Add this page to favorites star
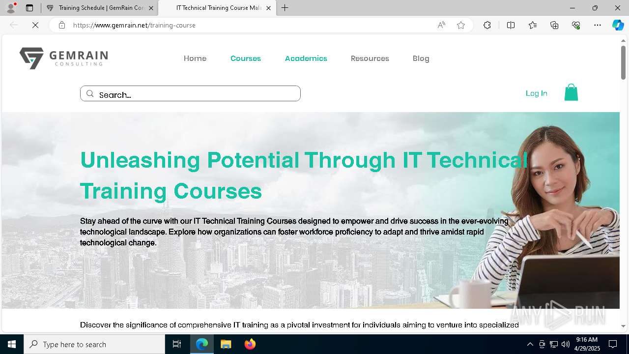This screenshot has height=354, width=629. 461,25
